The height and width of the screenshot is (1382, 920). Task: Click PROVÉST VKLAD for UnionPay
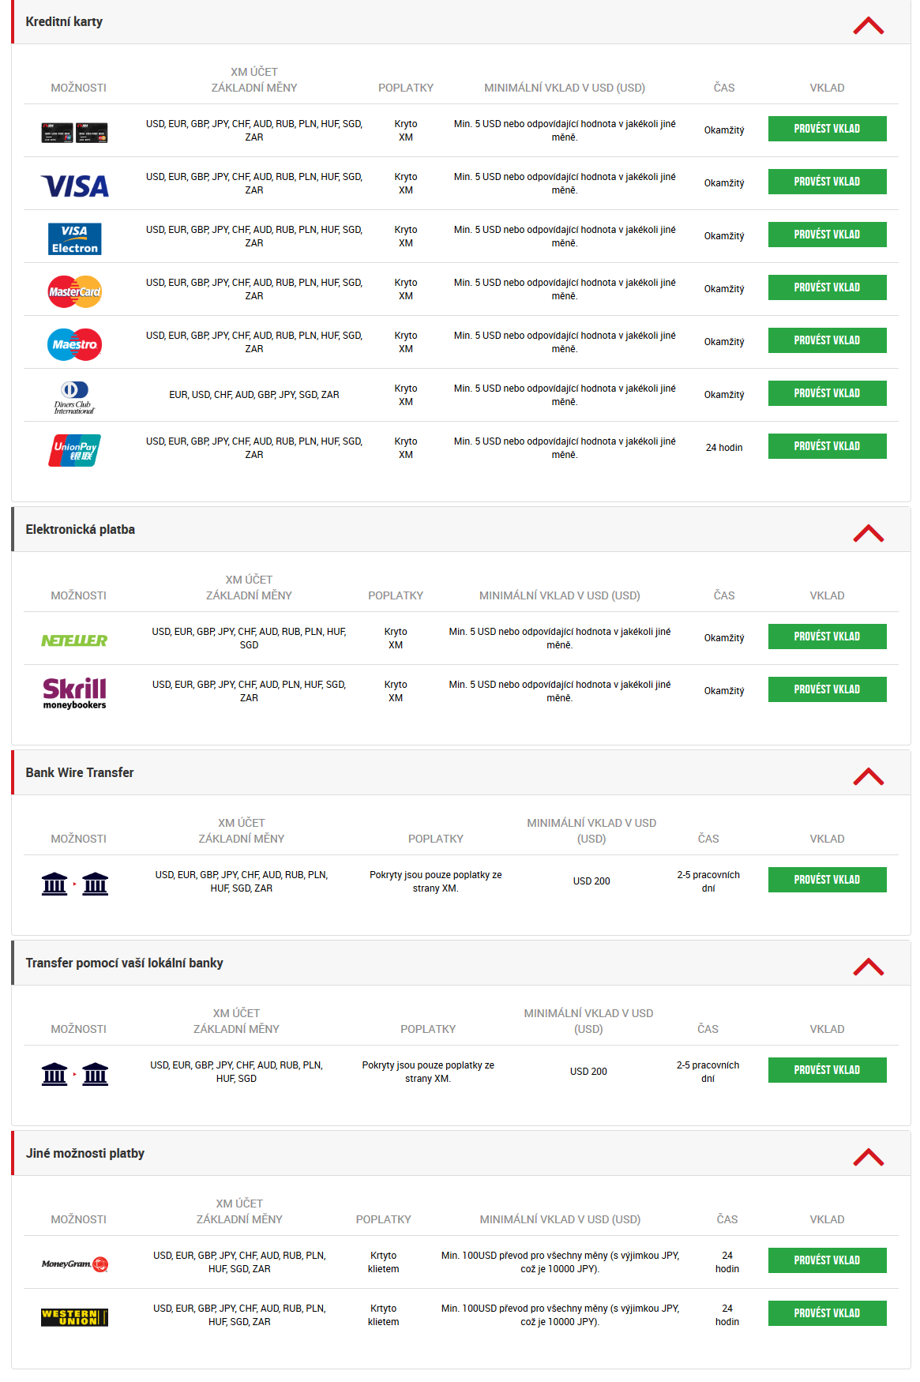pos(827,446)
